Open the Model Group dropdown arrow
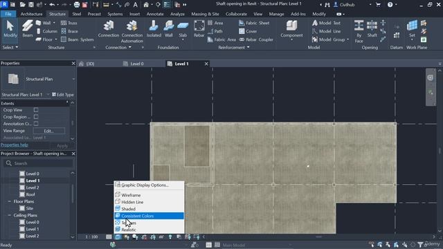 [347, 39]
